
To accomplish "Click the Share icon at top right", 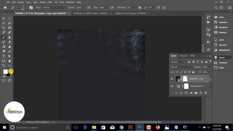I will tap(230, 8).
